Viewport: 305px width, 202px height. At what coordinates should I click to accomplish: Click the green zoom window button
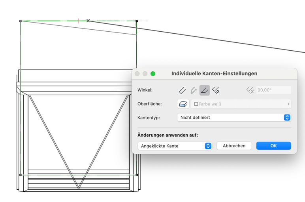pyautogui.click(x=153, y=74)
